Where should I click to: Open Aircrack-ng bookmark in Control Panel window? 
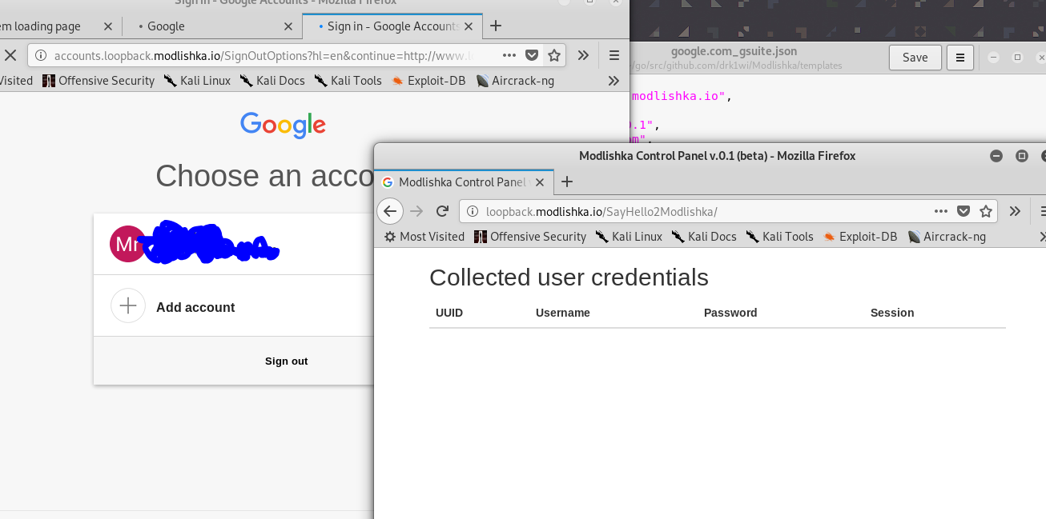point(947,237)
